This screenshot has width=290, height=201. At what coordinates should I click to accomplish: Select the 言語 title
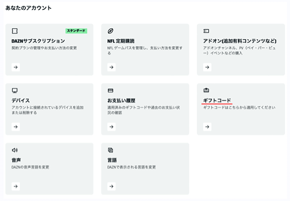click(x=112, y=160)
